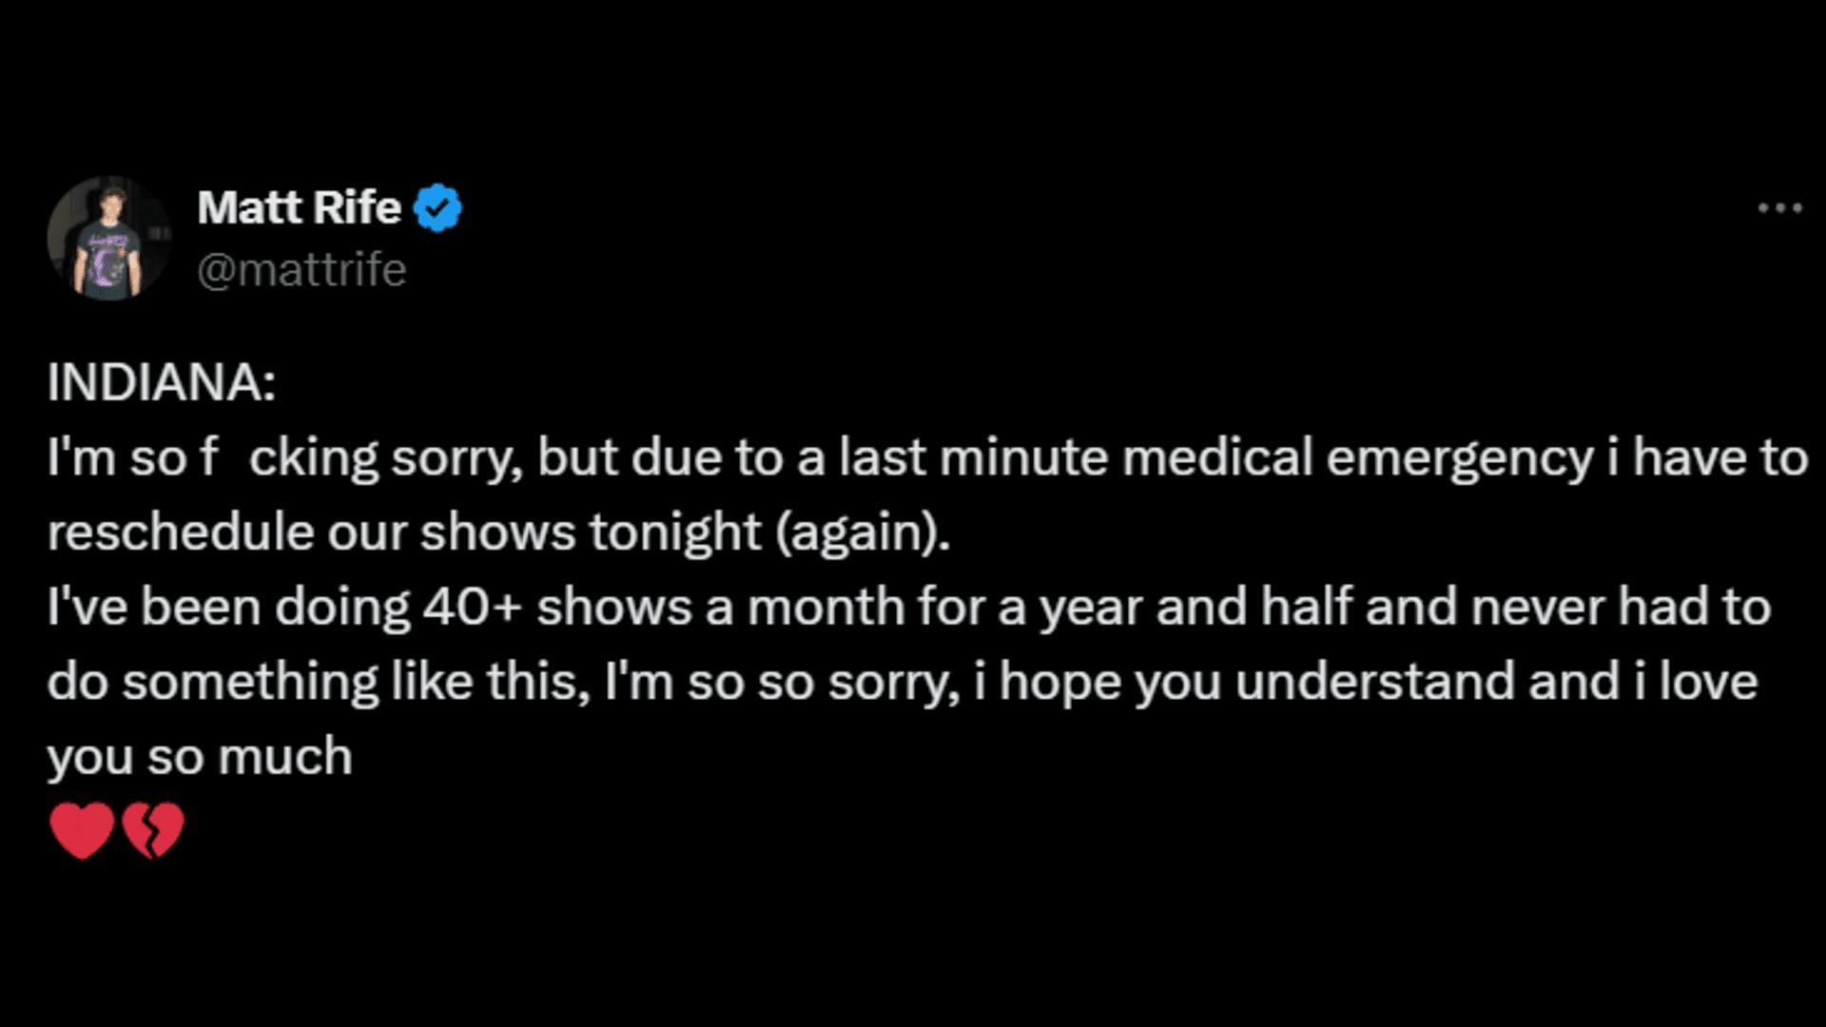Click the blue verified checkmark badge
The image size is (1826, 1027).
click(x=437, y=208)
